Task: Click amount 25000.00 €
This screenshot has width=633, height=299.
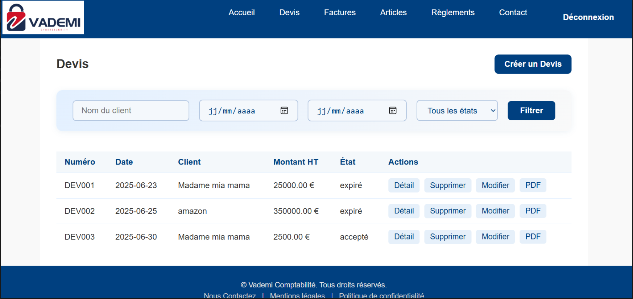Action: [294, 185]
